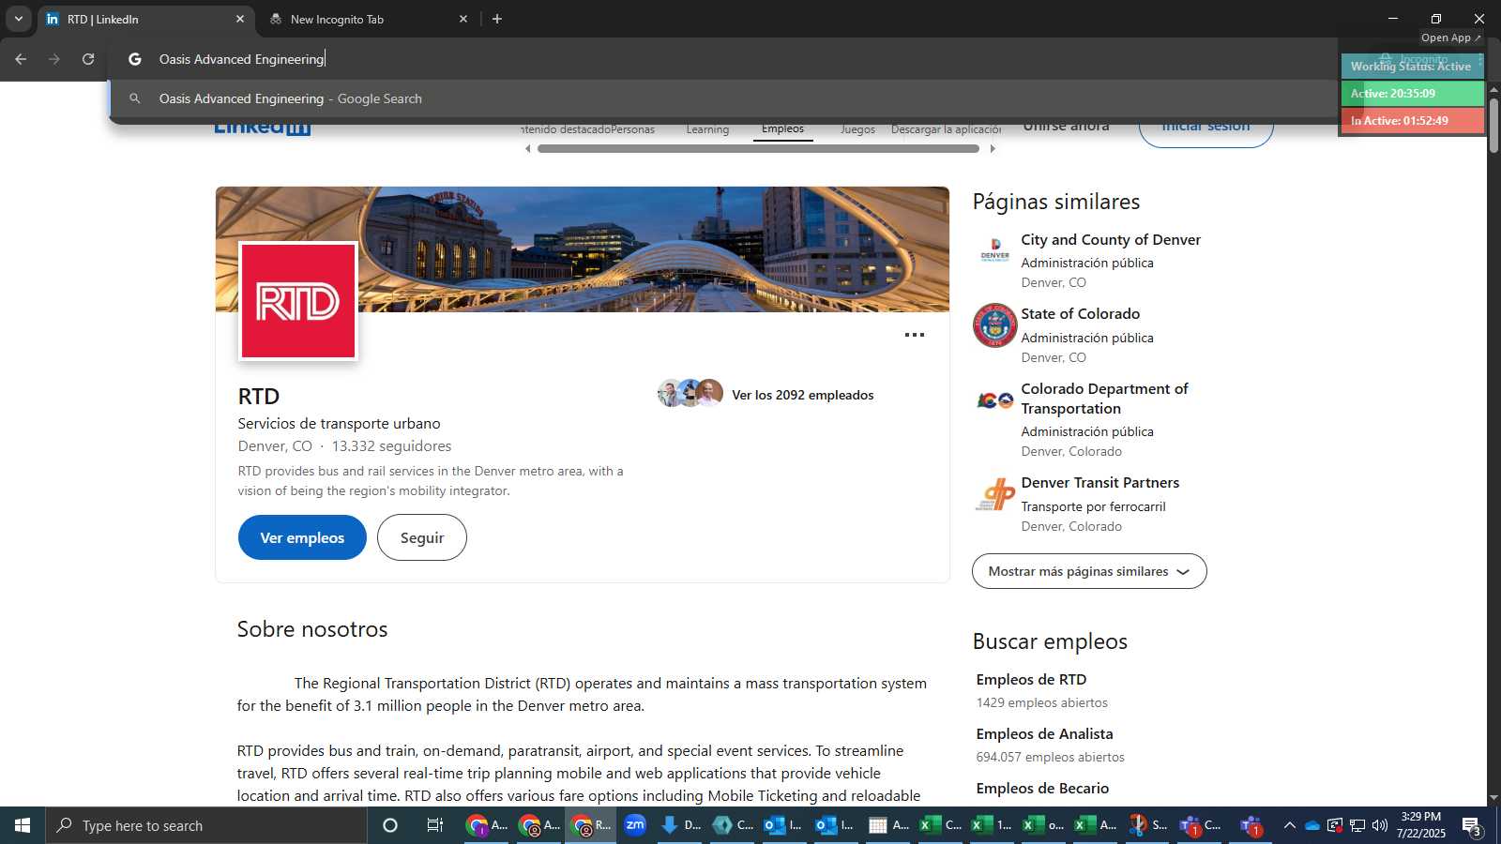The width and height of the screenshot is (1501, 844).
Task: Select the Oasis Advanced Engineering Google Search suggestion
Action: pos(722,98)
